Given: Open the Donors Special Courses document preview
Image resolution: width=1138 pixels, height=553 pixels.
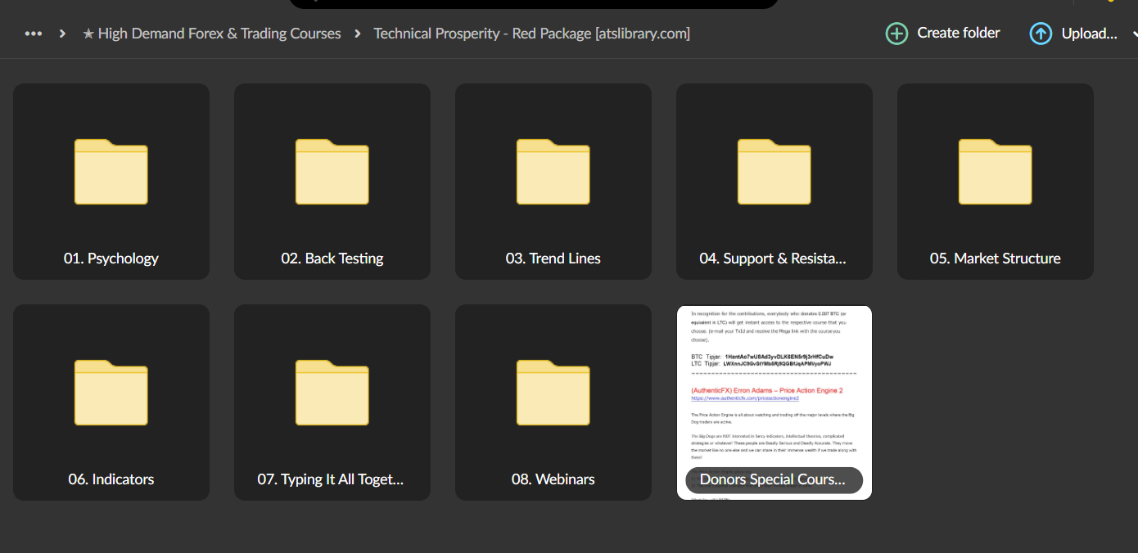Looking at the screenshot, I should [x=774, y=384].
